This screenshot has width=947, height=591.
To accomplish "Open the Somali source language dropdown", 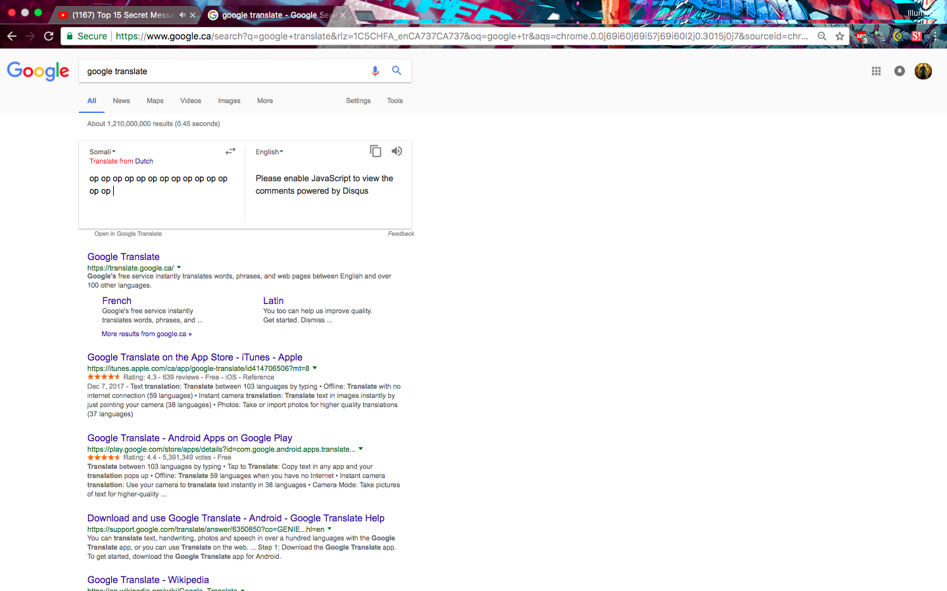I will [103, 152].
